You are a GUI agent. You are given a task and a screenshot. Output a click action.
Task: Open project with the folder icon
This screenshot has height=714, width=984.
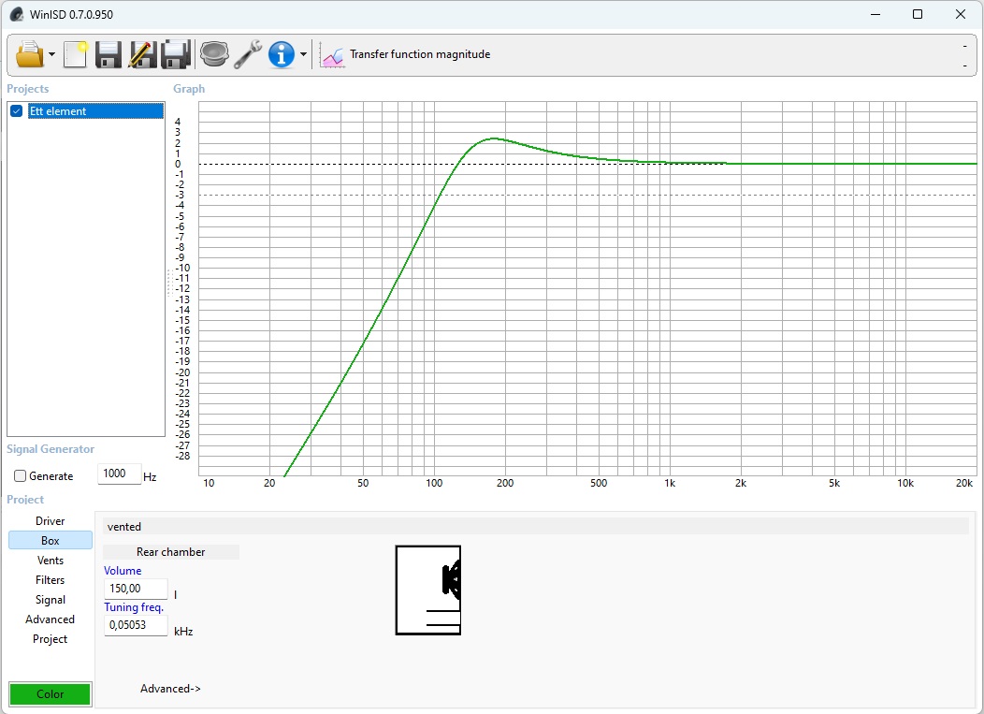[29, 54]
